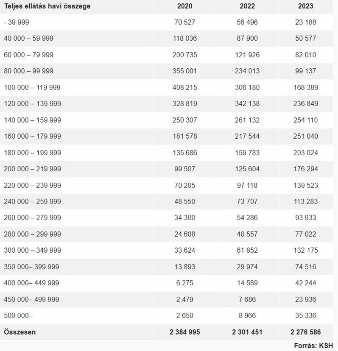Click the 2023 total 2 276 586

pyautogui.click(x=305, y=332)
